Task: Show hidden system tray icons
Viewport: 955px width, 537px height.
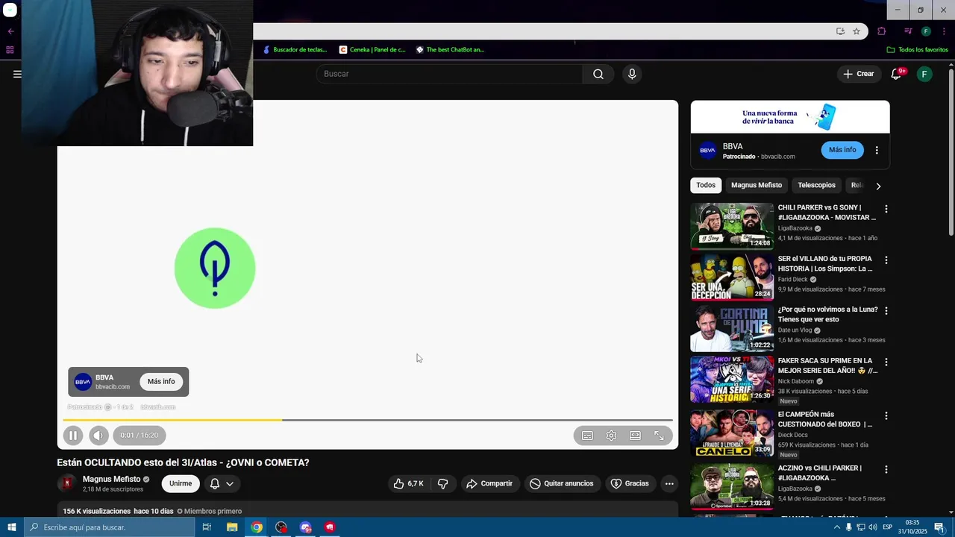Action: [836, 527]
